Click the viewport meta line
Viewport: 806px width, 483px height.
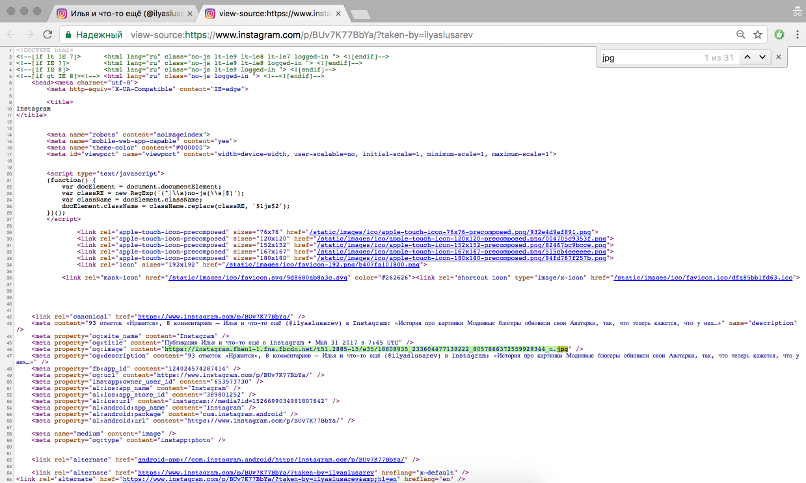coord(301,154)
